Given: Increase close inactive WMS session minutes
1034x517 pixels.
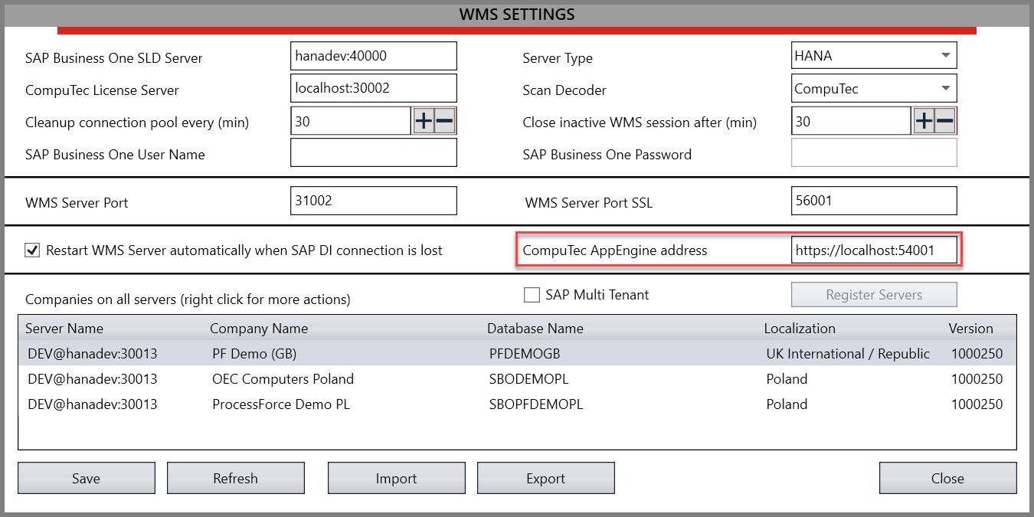Looking at the screenshot, I should (924, 121).
